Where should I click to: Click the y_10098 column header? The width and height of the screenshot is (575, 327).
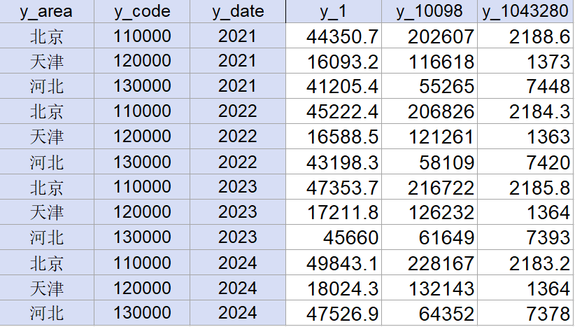tap(430, 12)
